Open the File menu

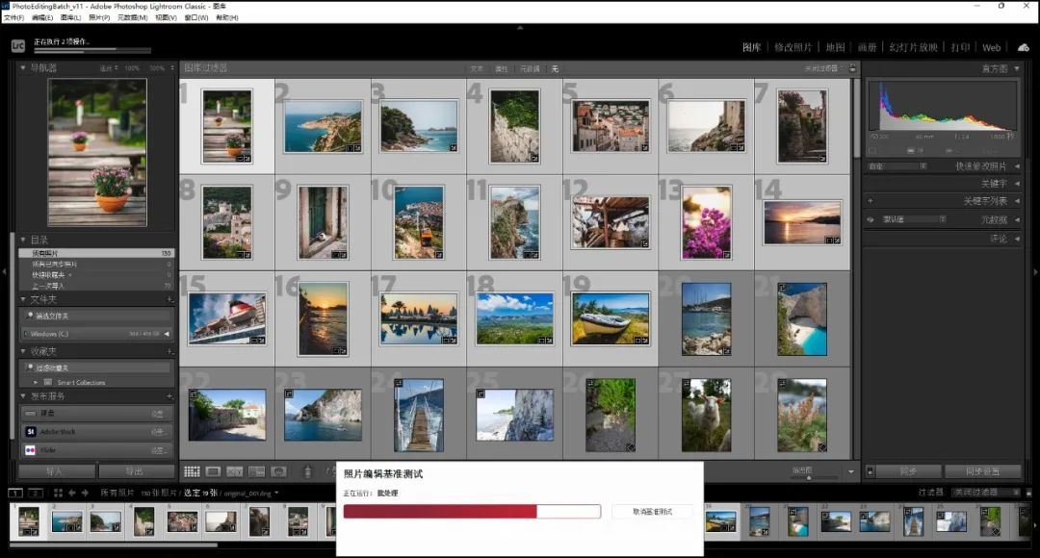(x=13, y=18)
